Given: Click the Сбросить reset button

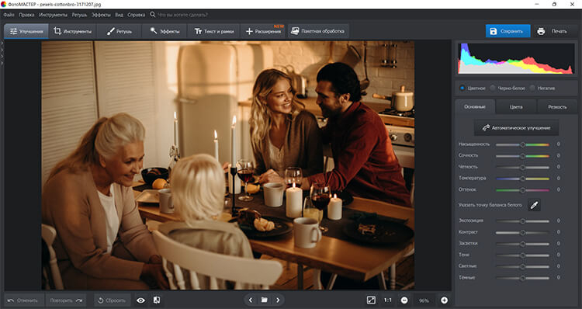Looking at the screenshot, I should tap(112, 300).
